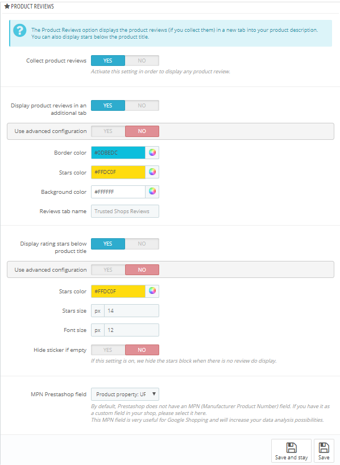Click the star icon beside Product Reviews
The width and height of the screenshot is (340, 465).
tap(7, 6)
